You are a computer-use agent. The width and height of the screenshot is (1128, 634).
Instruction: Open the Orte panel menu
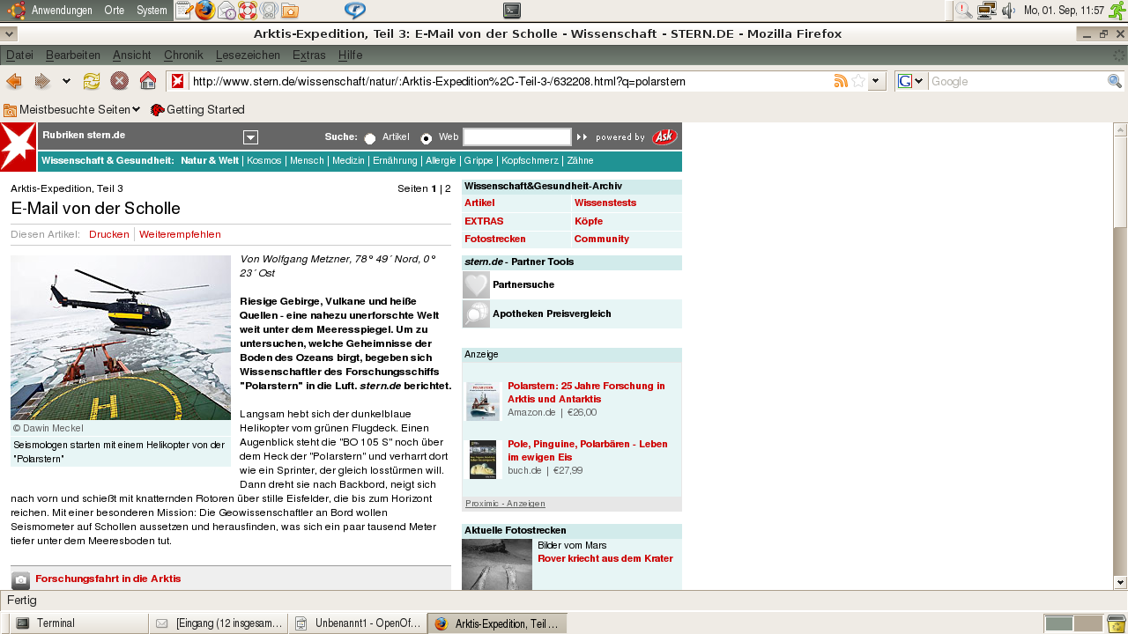[x=114, y=11]
